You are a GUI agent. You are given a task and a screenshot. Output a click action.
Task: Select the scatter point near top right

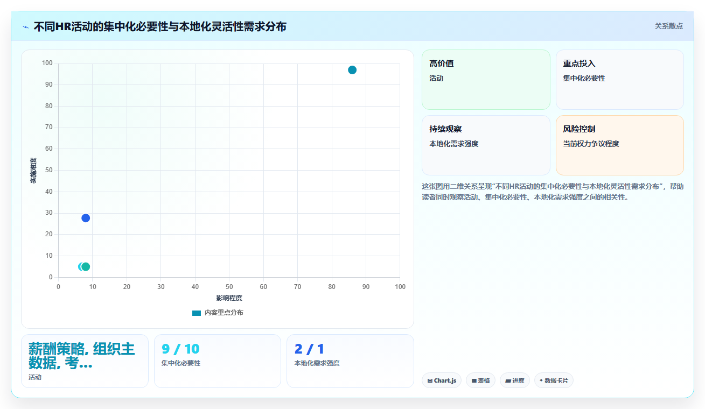coord(352,70)
